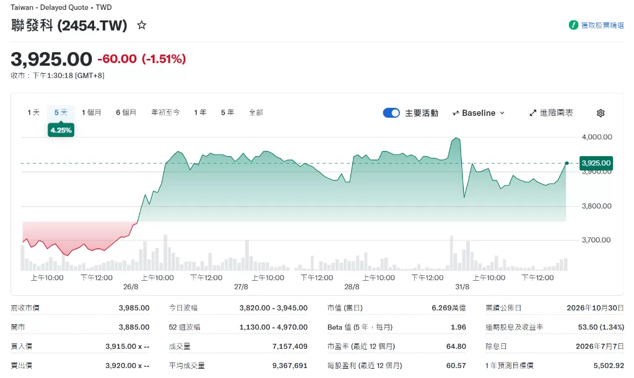Click the 3,800.00 y-axis label
This screenshot has width=634, height=378.
pos(597,206)
